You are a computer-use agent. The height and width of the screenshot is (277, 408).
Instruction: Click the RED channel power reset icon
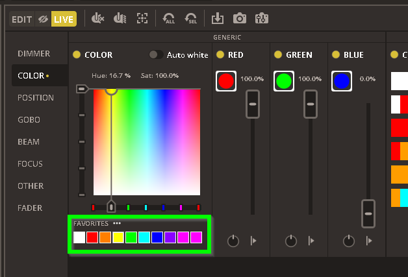pos(233,241)
